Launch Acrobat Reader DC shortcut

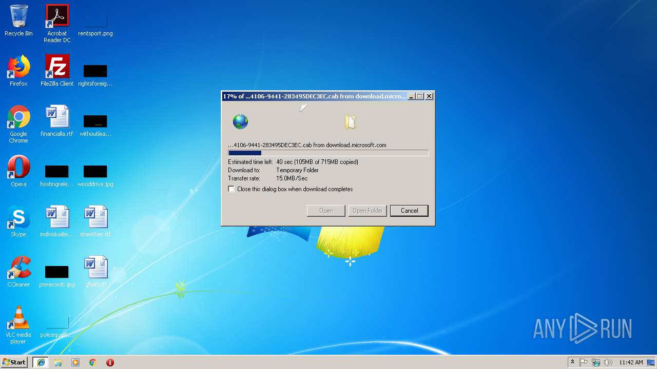pos(57,24)
